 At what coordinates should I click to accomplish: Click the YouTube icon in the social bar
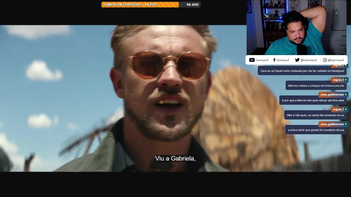pyautogui.click(x=252, y=60)
